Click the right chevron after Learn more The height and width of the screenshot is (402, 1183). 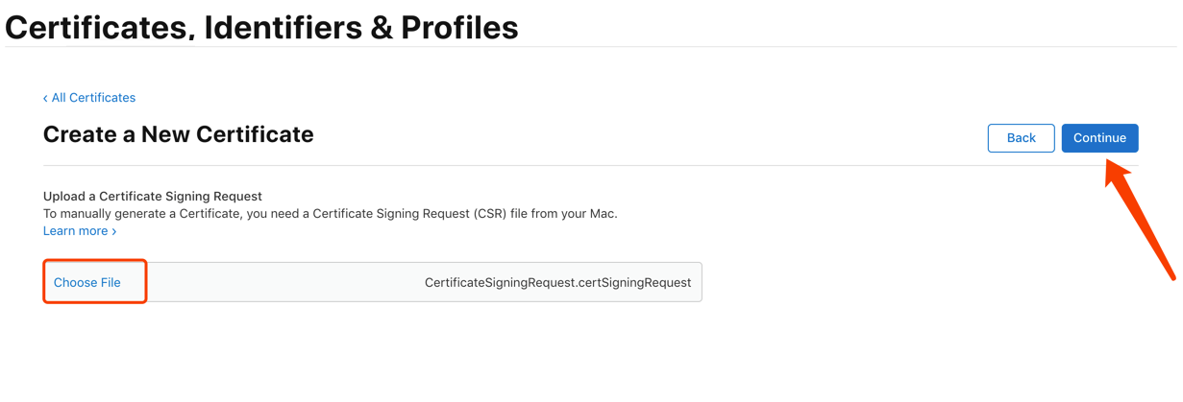click(113, 231)
